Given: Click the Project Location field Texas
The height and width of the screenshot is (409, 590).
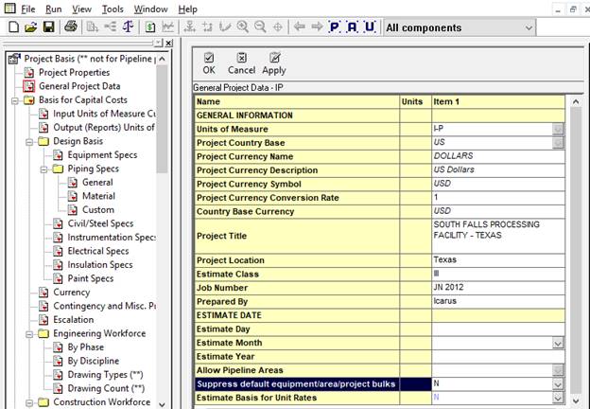Looking at the screenshot, I should click(497, 260).
